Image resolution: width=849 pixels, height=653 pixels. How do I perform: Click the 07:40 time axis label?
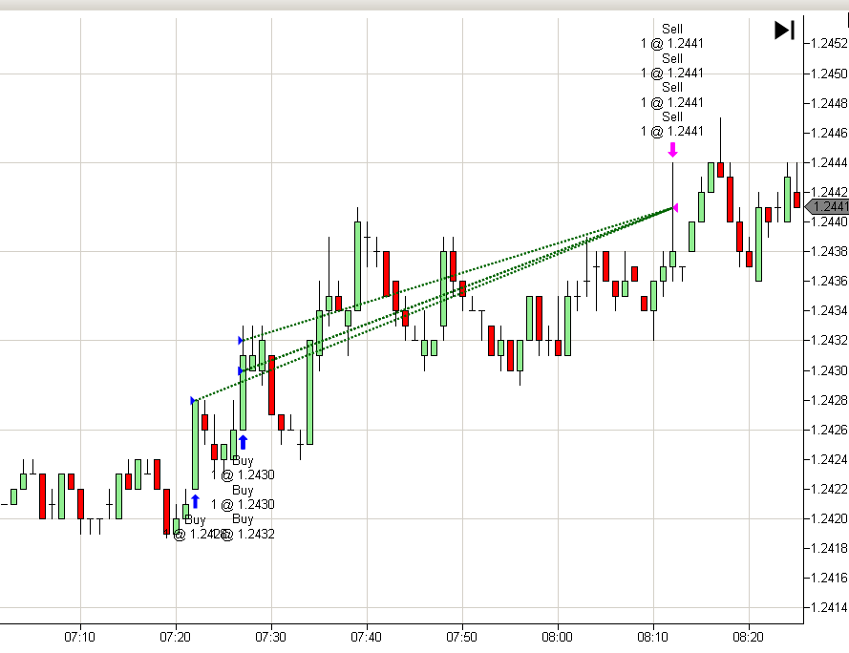click(366, 637)
